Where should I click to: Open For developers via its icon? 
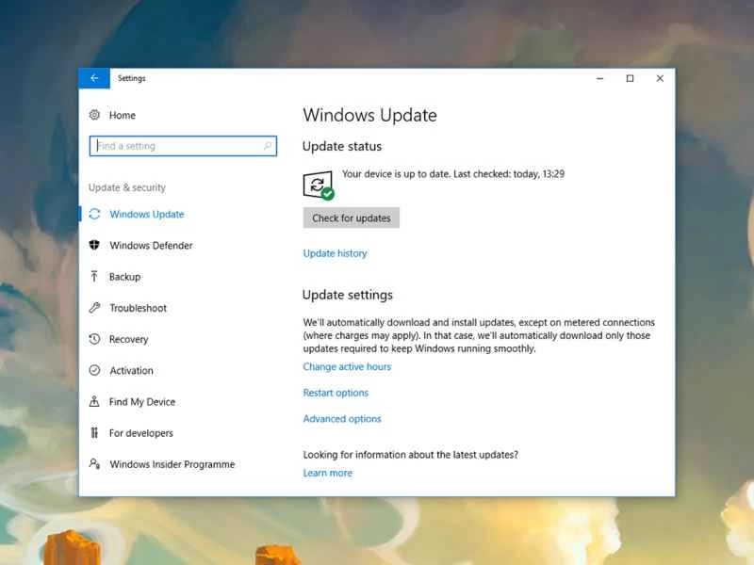(94, 433)
